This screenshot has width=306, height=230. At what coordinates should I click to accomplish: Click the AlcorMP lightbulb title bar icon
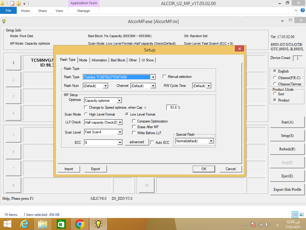click(4, 21)
